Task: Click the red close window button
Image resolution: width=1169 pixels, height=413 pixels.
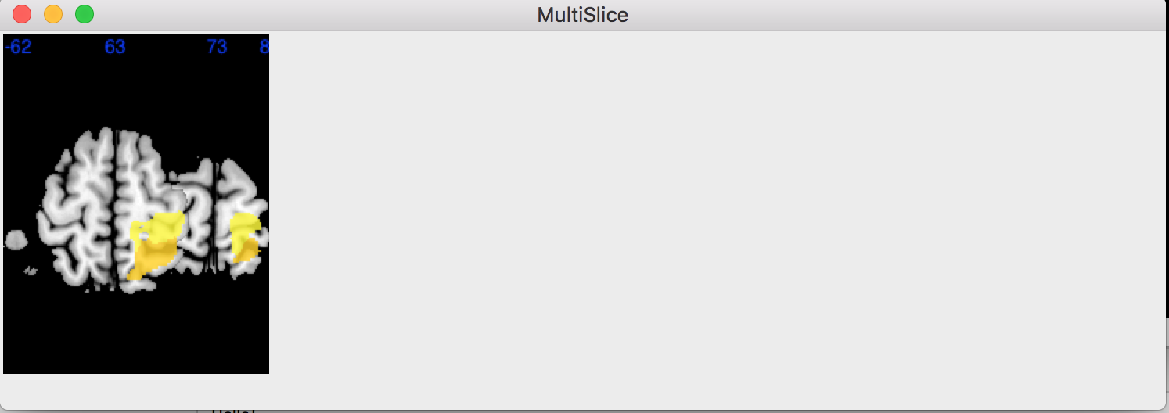Action: point(22,14)
